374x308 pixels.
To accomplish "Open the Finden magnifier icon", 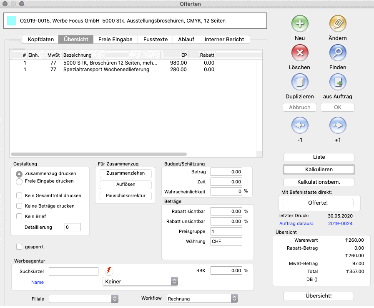I will click(337, 53).
